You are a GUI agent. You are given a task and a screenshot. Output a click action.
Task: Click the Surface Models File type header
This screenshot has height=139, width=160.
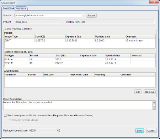17,56
